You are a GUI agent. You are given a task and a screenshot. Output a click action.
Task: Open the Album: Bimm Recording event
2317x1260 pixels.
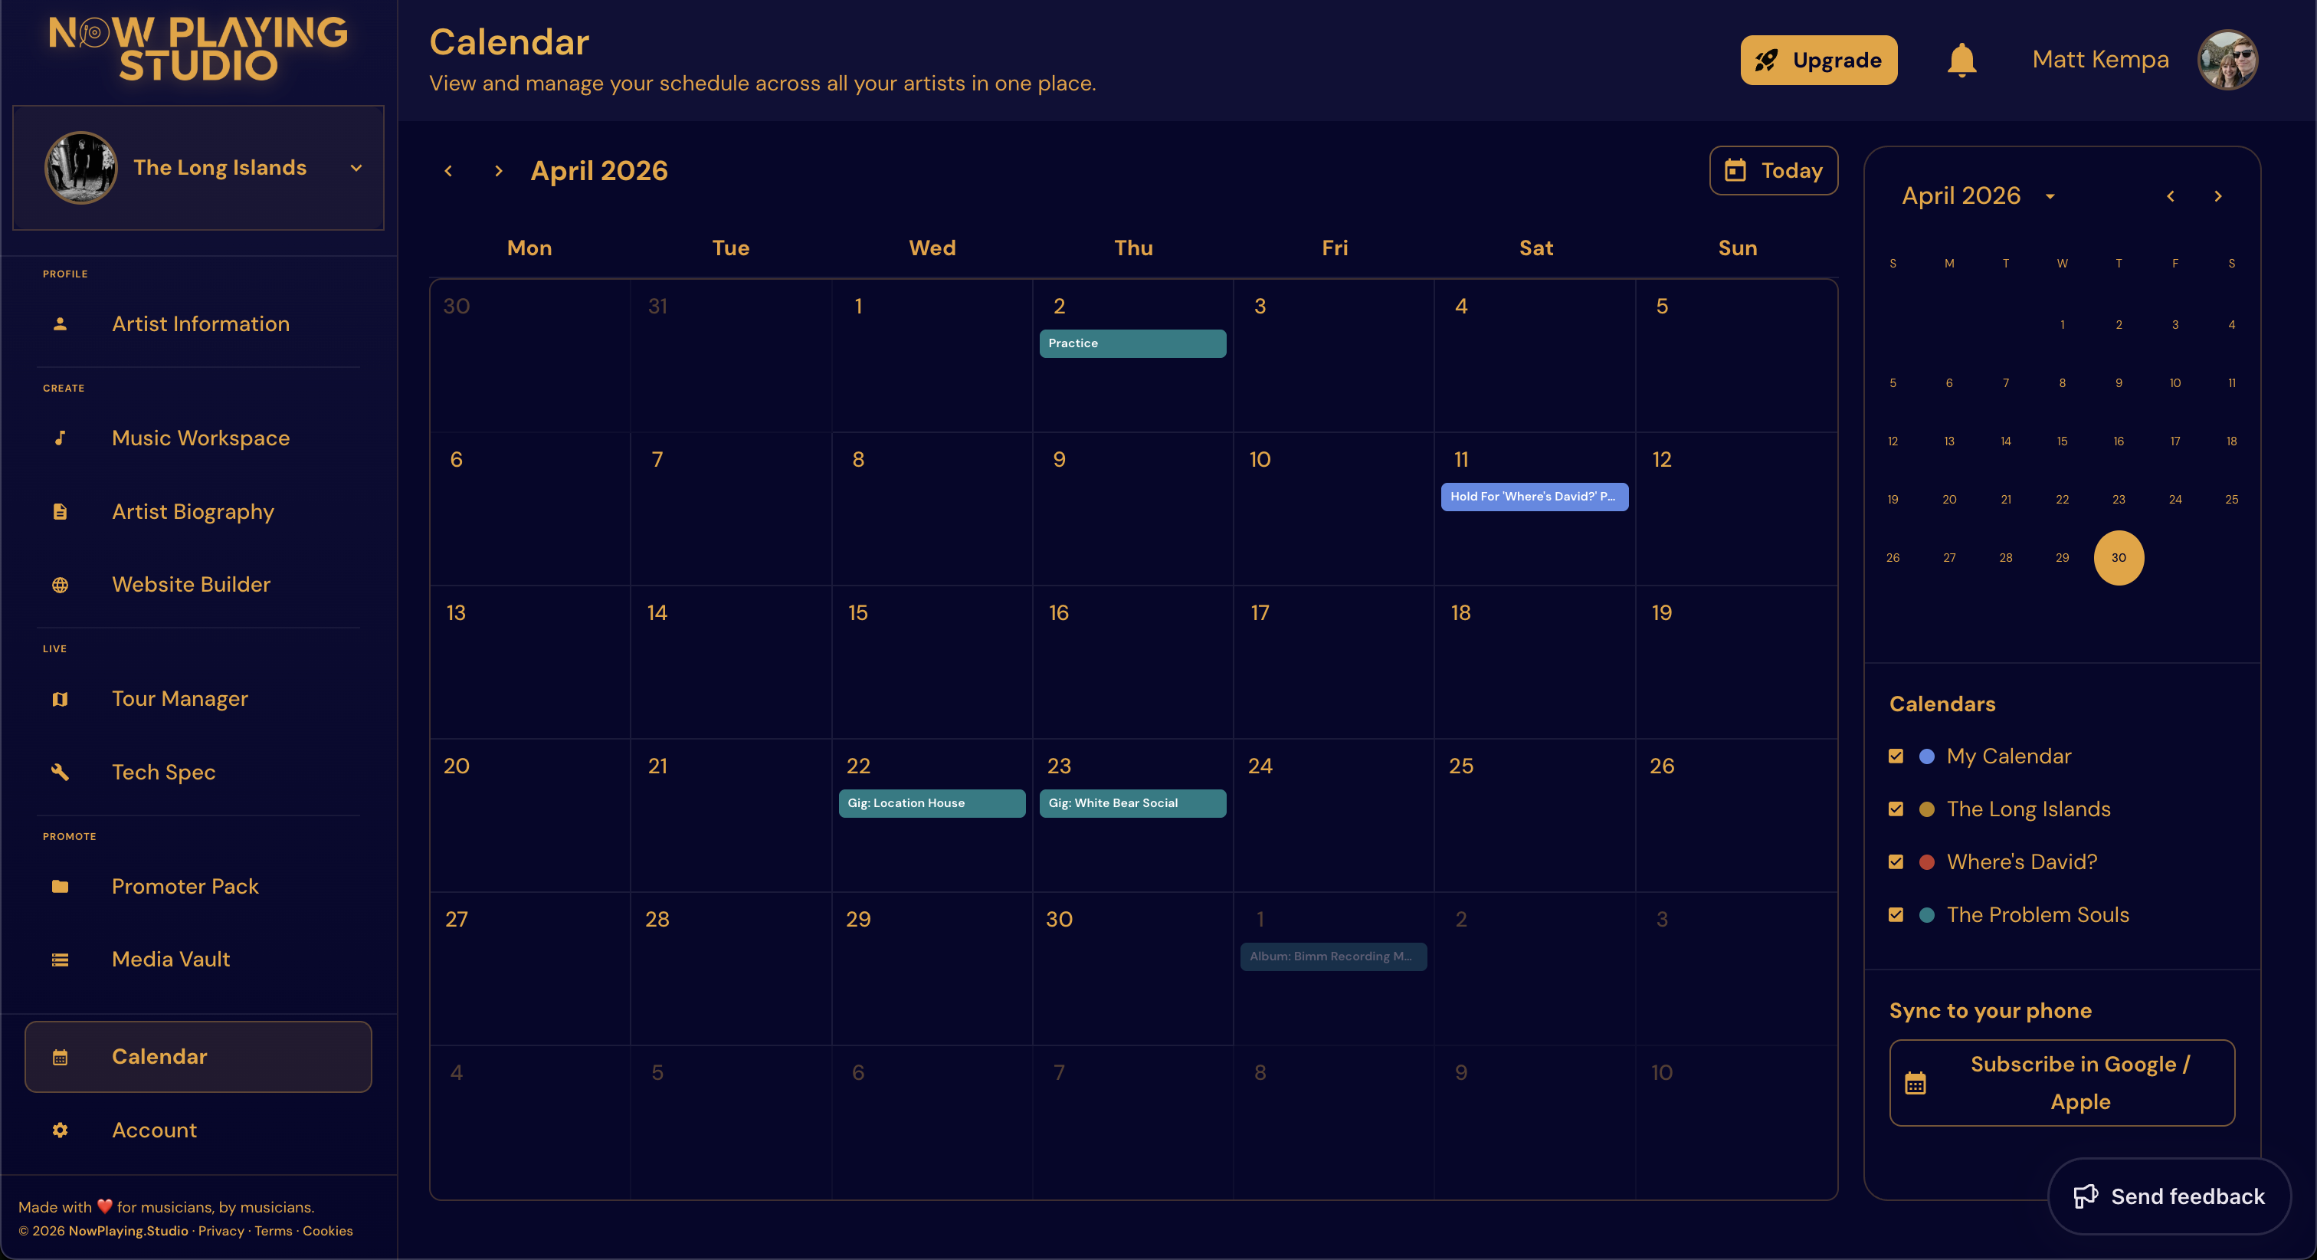tap(1333, 956)
